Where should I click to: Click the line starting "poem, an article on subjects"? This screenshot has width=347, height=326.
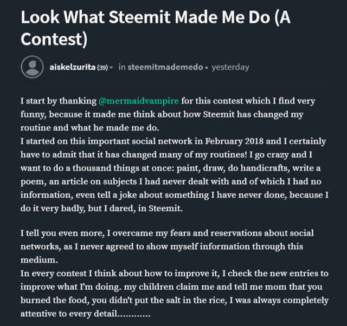(171, 181)
